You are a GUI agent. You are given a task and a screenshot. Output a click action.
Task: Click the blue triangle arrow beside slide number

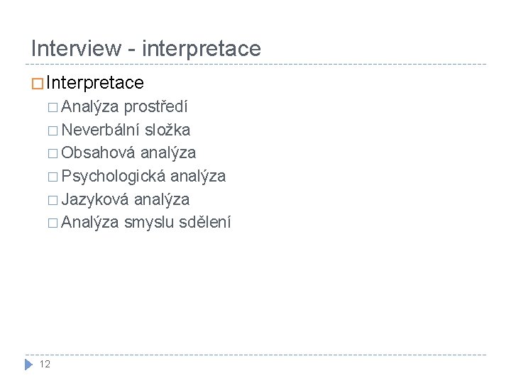pyautogui.click(x=28, y=365)
